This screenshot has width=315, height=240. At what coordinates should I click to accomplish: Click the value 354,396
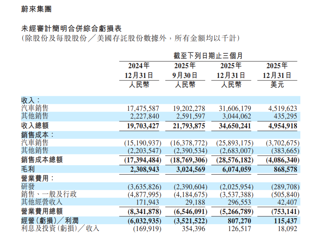coord(193,229)
